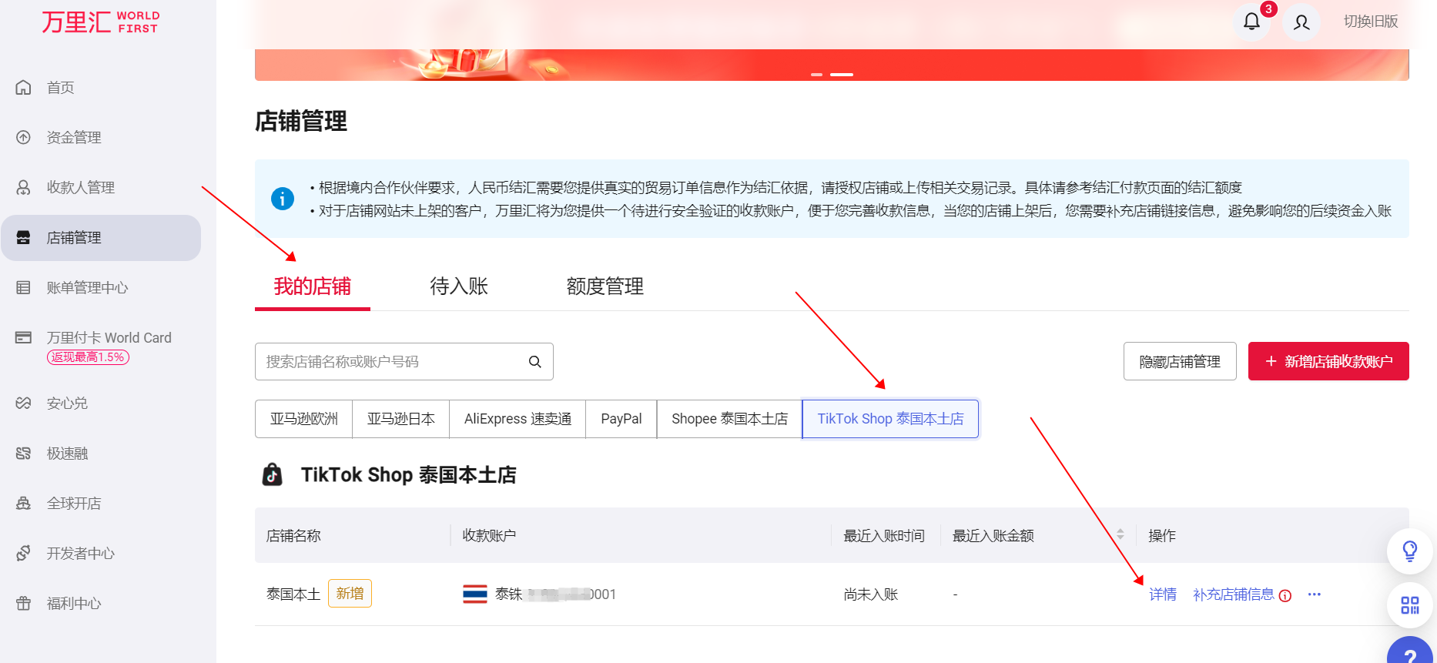The width and height of the screenshot is (1437, 663).
Task: Sort by 最近入账金额 column arrows
Action: [x=1120, y=535]
